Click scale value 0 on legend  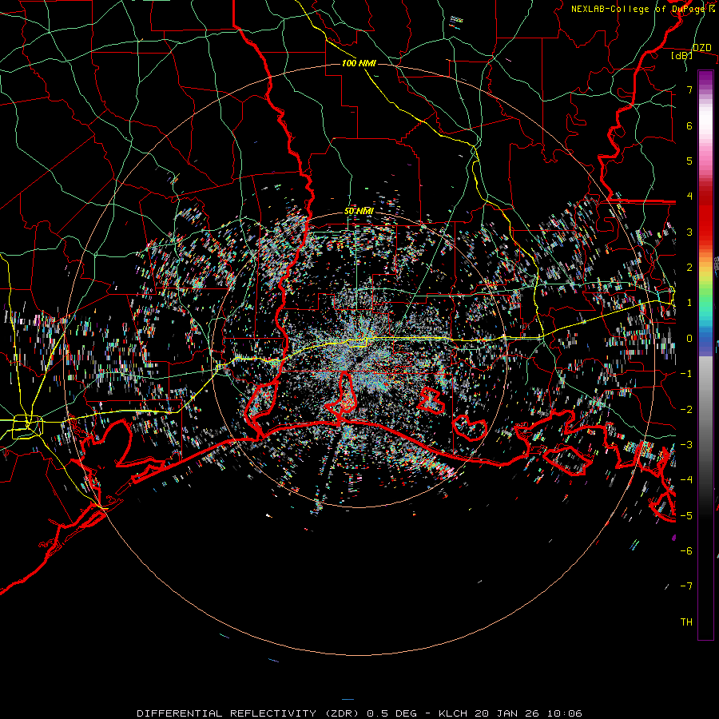689,339
